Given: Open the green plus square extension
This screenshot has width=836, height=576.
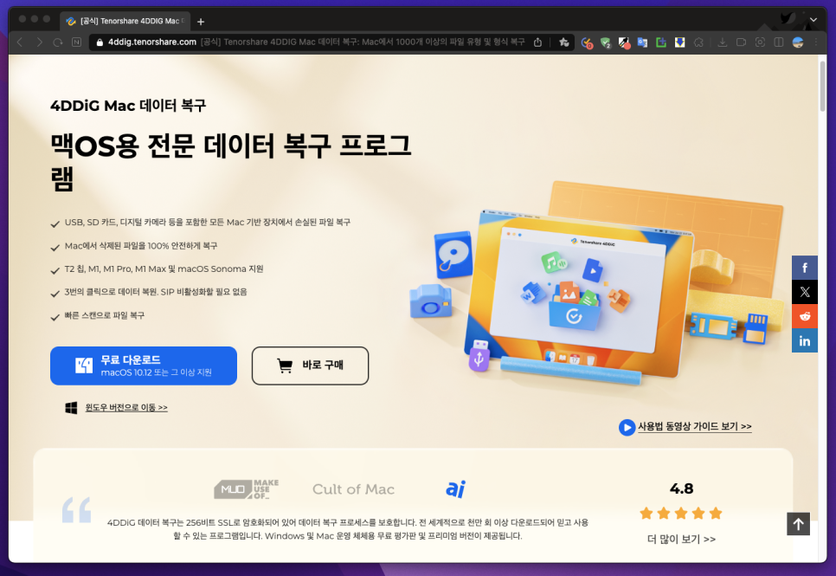Looking at the screenshot, I should pos(661,42).
